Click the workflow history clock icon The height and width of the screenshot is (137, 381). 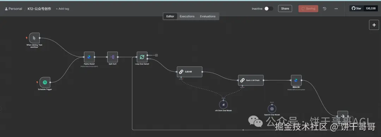(x=325, y=8)
